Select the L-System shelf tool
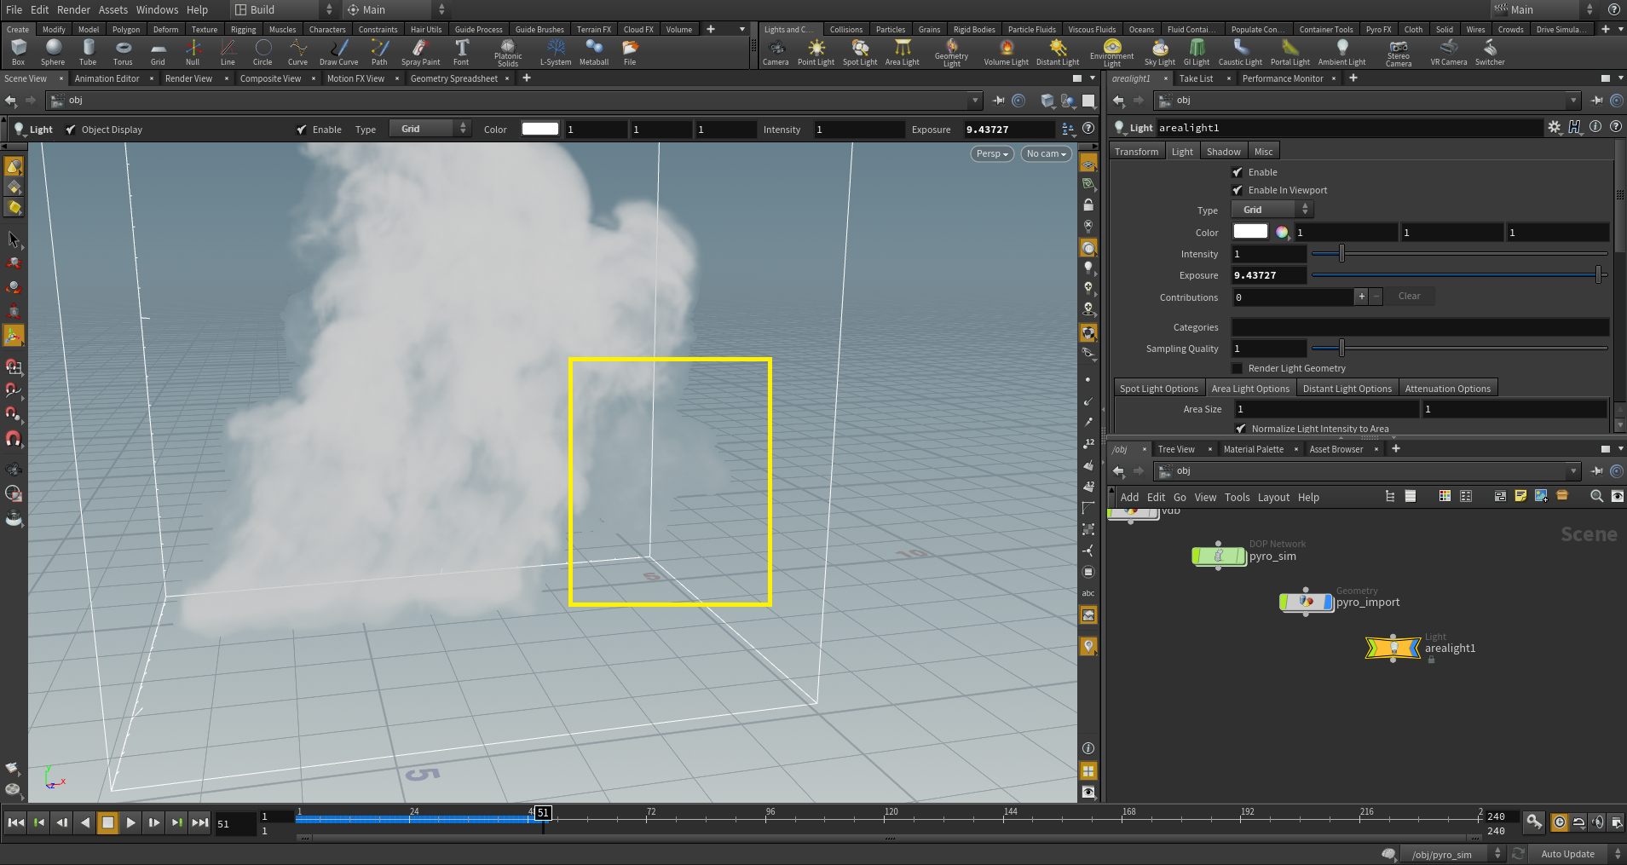This screenshot has height=865, width=1627. coord(556,52)
